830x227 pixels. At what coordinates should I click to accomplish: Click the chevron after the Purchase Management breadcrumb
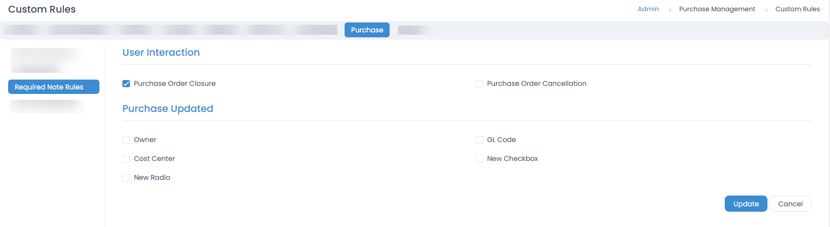[766, 9]
